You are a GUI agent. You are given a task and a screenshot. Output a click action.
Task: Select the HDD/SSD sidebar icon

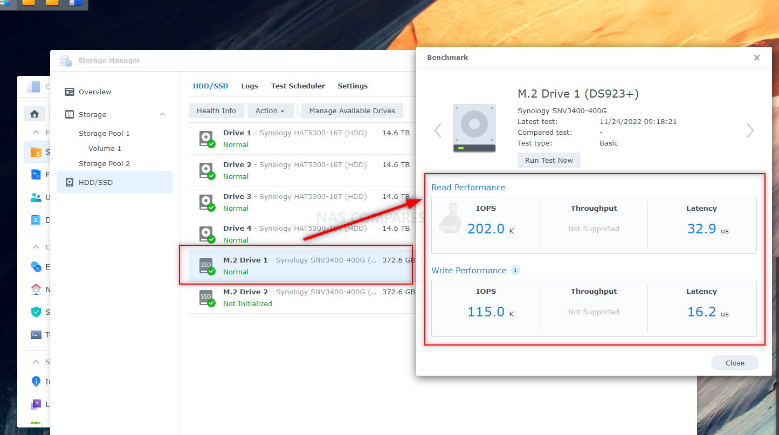point(70,182)
